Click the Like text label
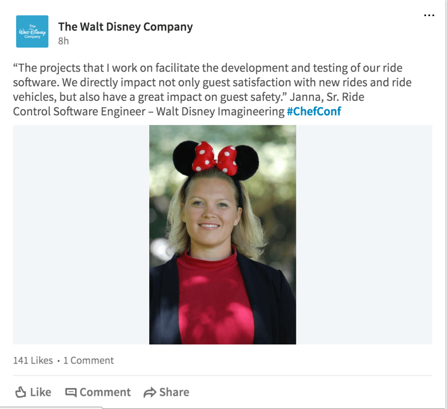The height and width of the screenshot is (409, 447). pyautogui.click(x=41, y=392)
